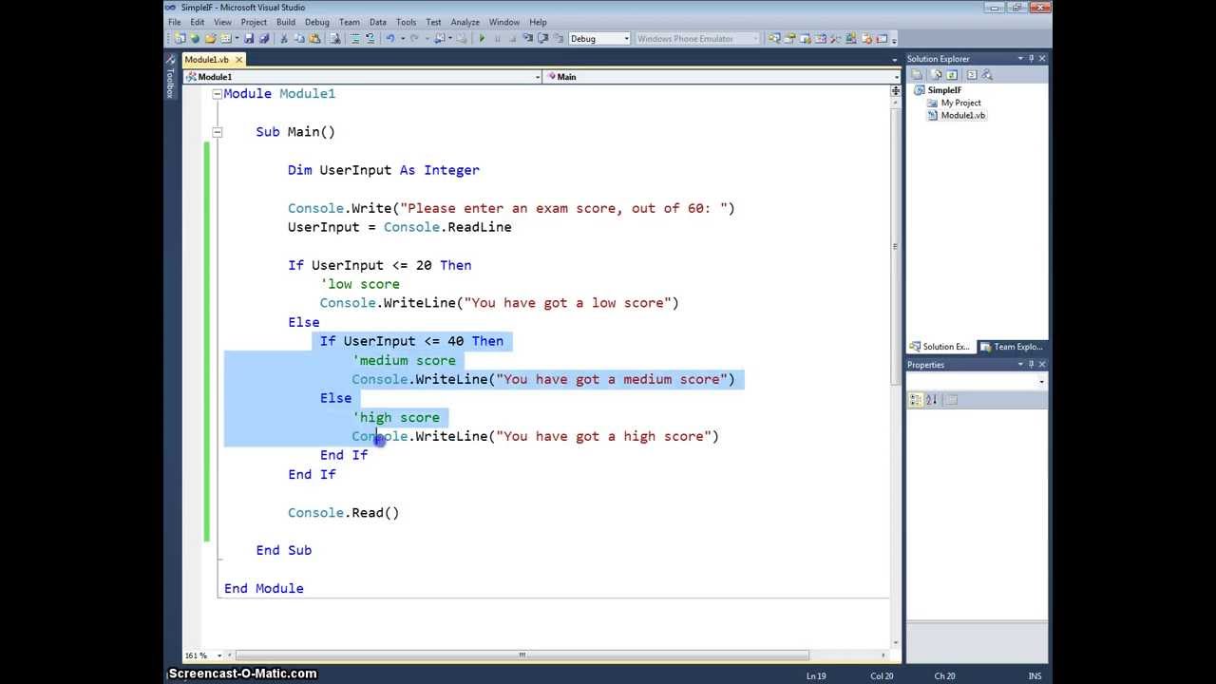The image size is (1216, 684).
Task: Open Solution Explorer from the toolbar icon
Action: point(774,39)
